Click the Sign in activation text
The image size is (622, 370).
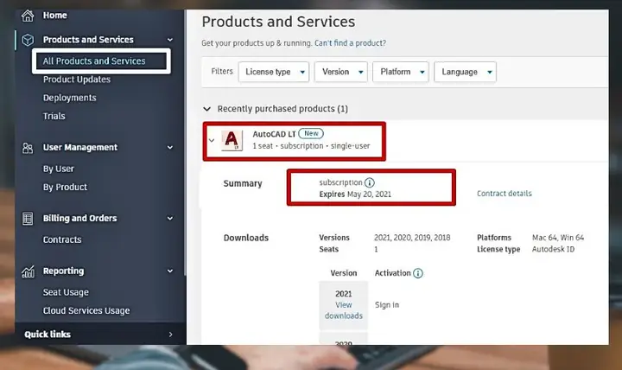(x=387, y=305)
